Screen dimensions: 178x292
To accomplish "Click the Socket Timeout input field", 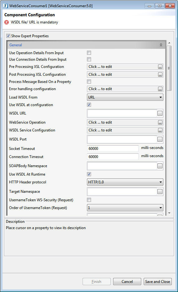I will point(113,149).
